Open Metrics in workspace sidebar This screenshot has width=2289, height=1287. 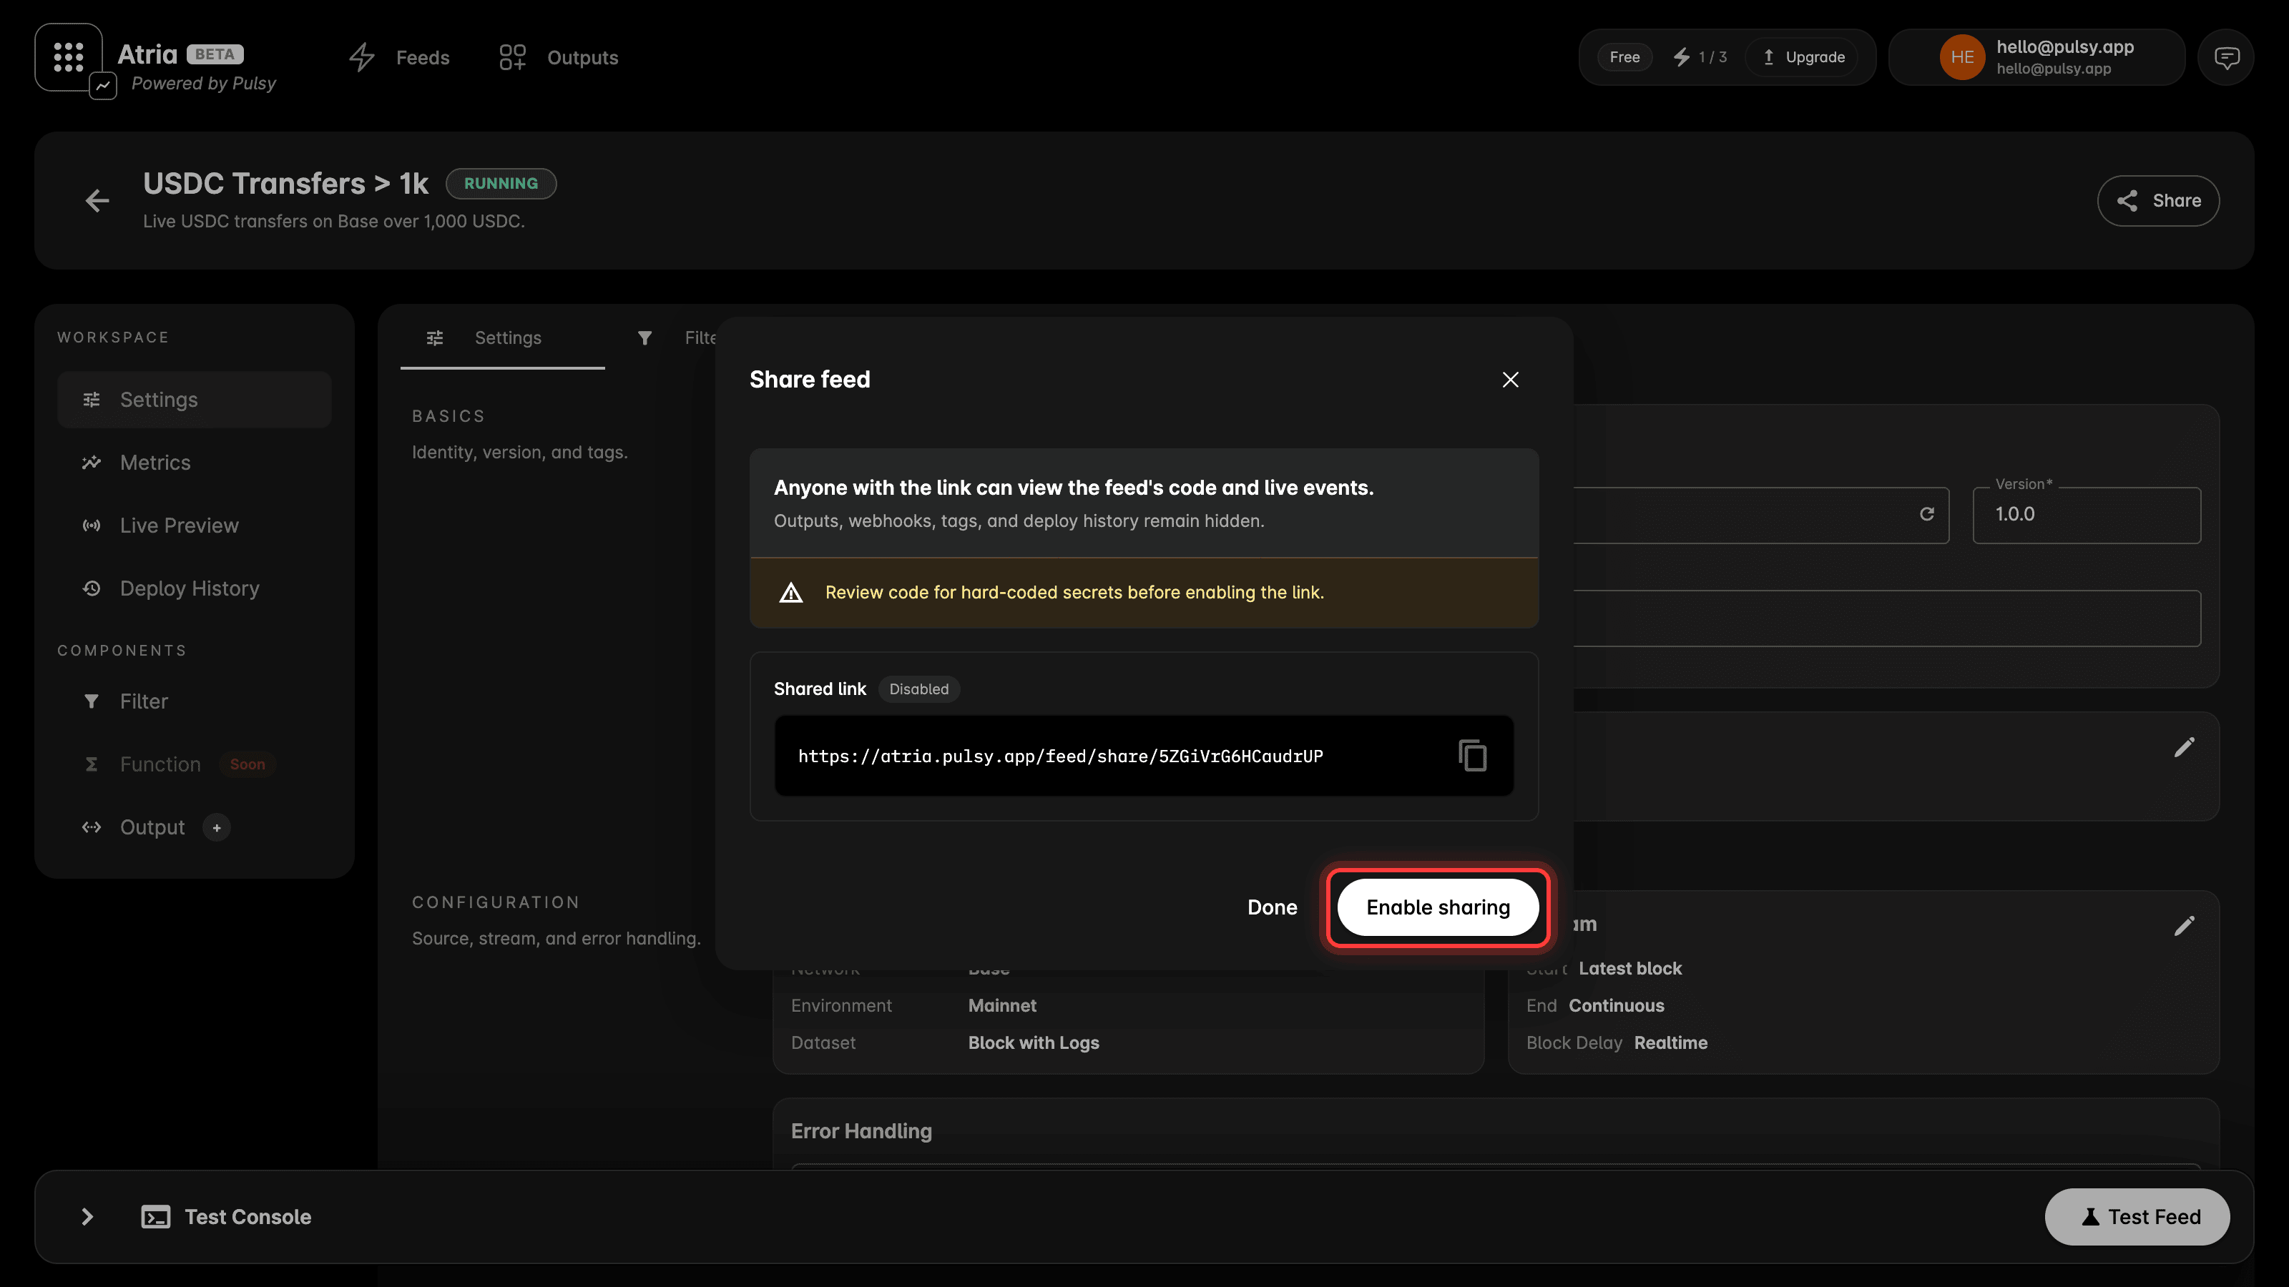[194, 463]
